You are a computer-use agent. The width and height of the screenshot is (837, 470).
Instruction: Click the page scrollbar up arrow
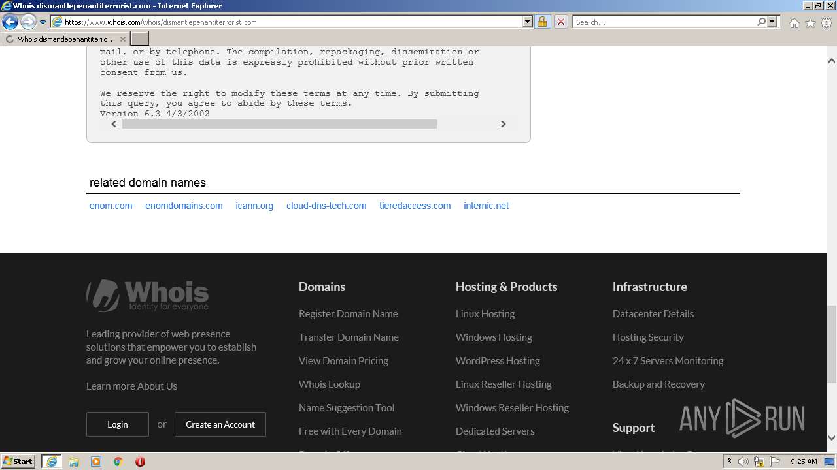pyautogui.click(x=832, y=61)
